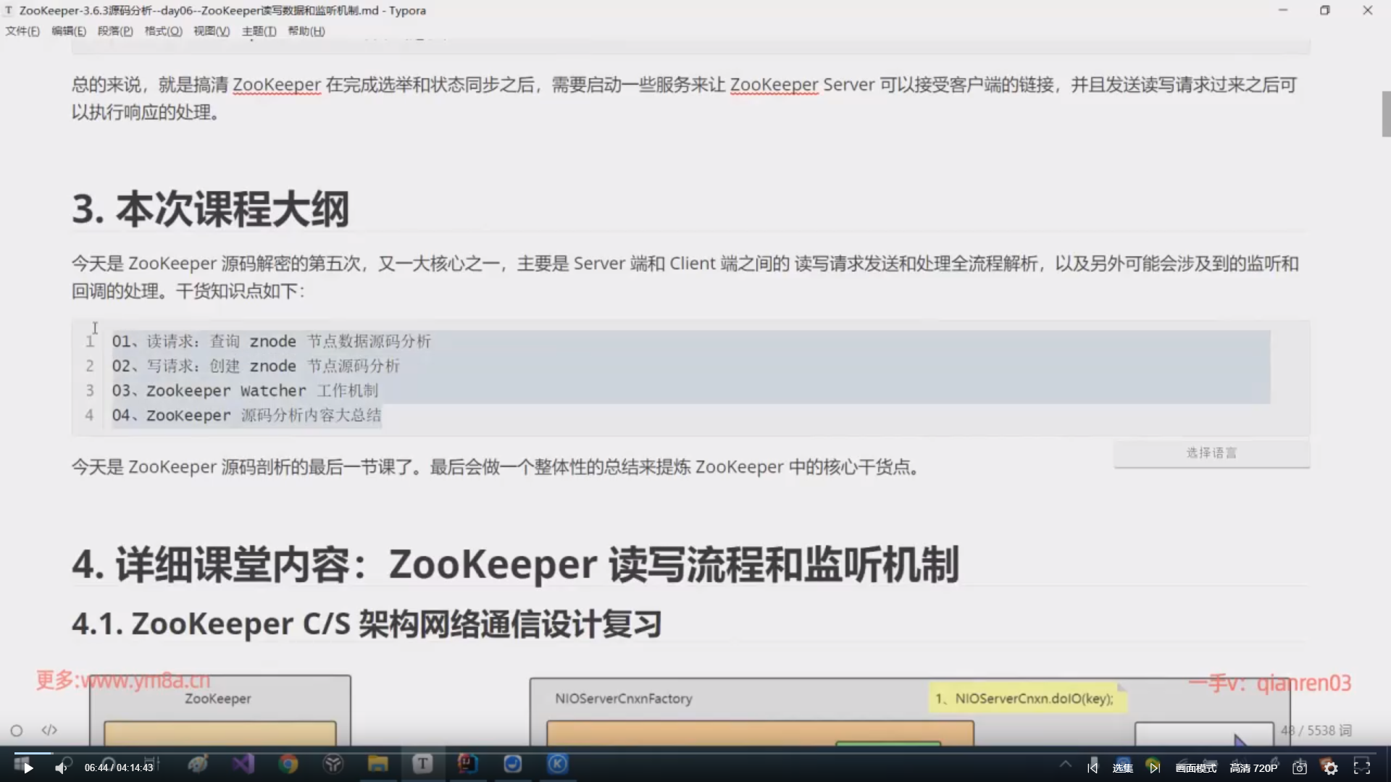Play the paused video
This screenshot has width=1391, height=782.
tap(28, 768)
